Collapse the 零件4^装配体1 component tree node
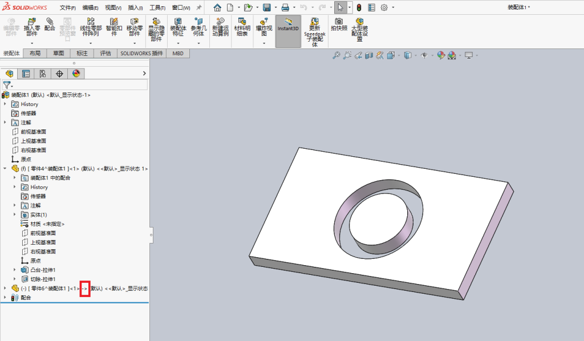The image size is (584, 341). click(x=5, y=169)
